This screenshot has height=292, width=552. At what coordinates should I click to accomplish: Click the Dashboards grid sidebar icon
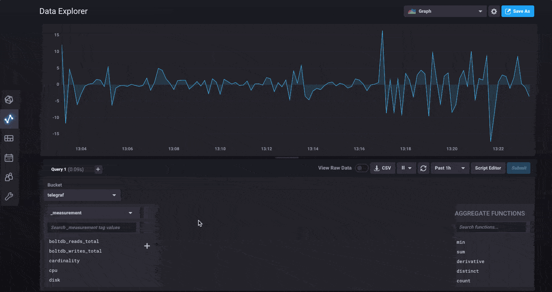click(9, 138)
